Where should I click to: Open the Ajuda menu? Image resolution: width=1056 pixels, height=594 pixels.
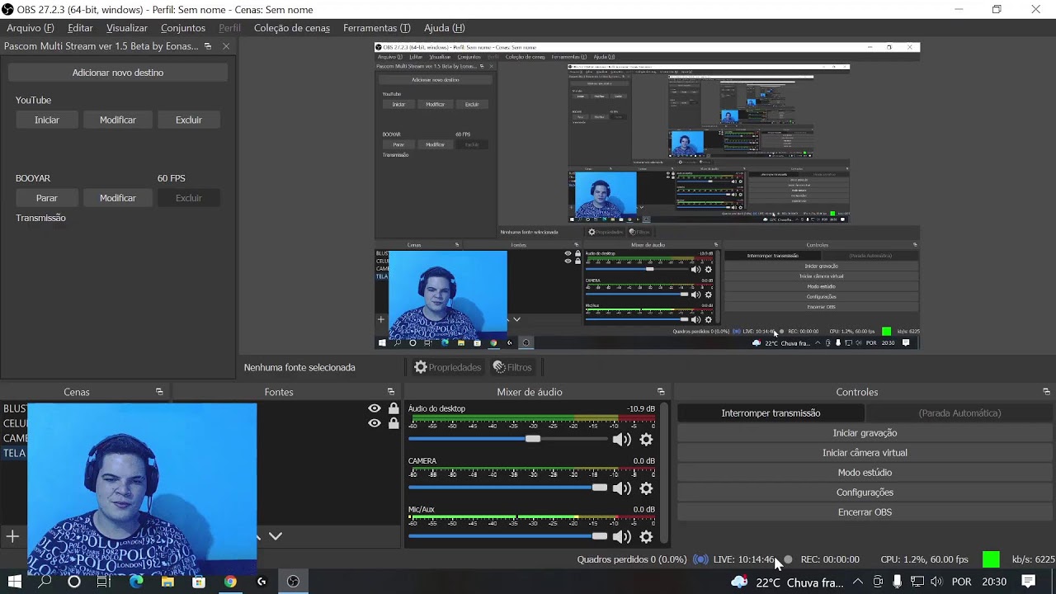pos(444,28)
